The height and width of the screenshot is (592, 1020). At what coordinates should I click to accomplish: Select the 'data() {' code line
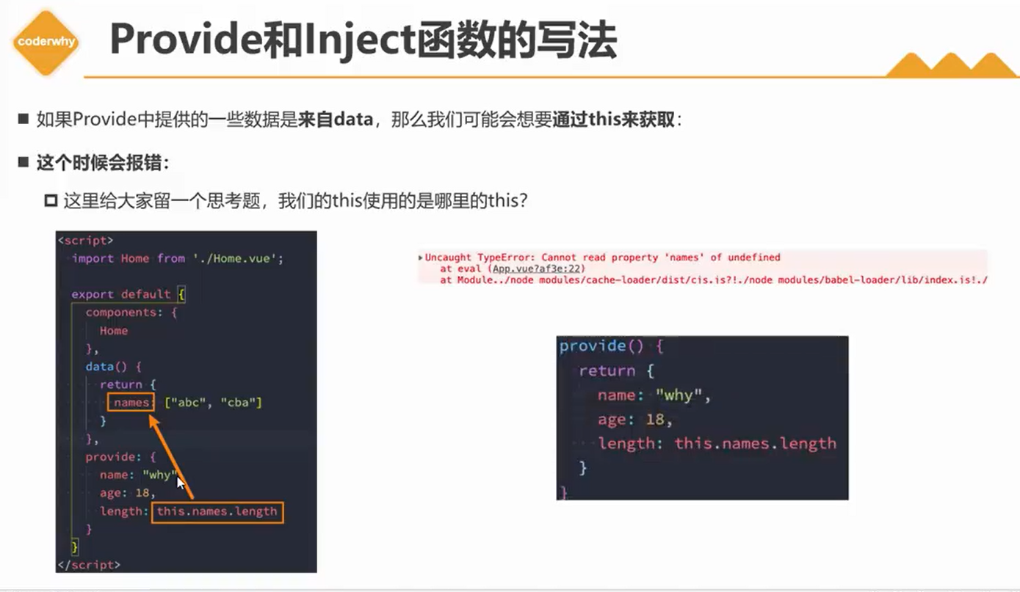tap(113, 366)
